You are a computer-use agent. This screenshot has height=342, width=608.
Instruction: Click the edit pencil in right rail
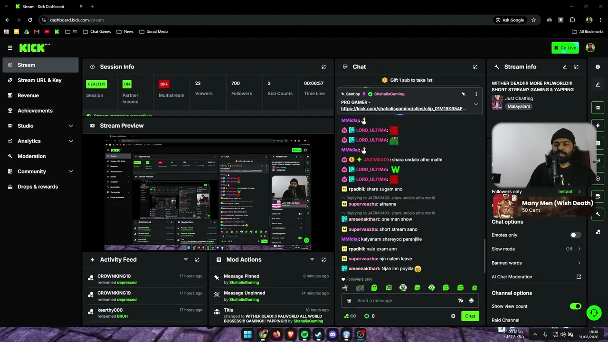coord(598,85)
